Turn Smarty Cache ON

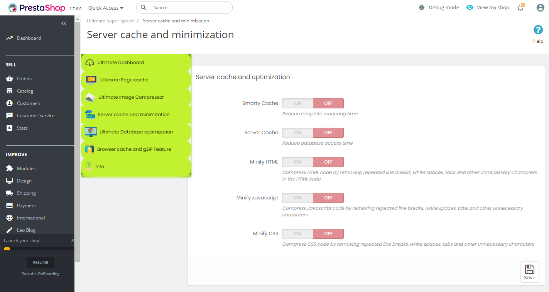(x=297, y=103)
